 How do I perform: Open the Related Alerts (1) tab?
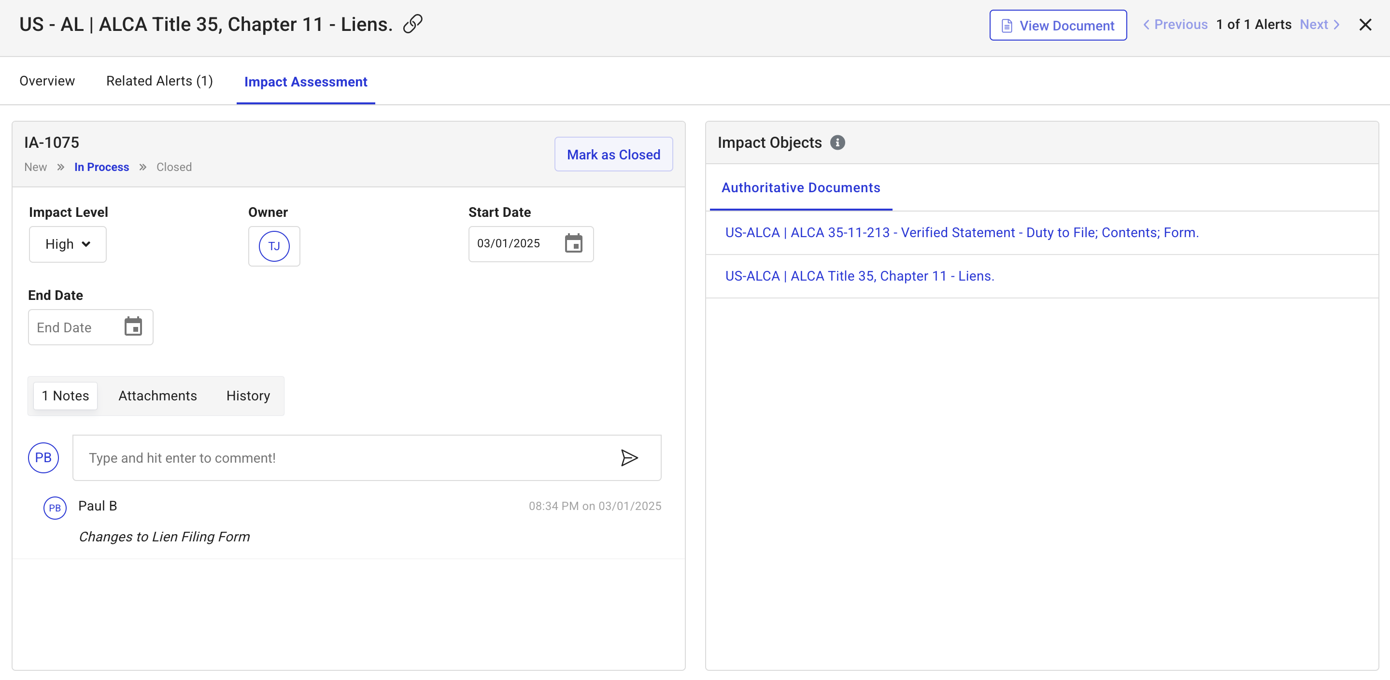(159, 81)
